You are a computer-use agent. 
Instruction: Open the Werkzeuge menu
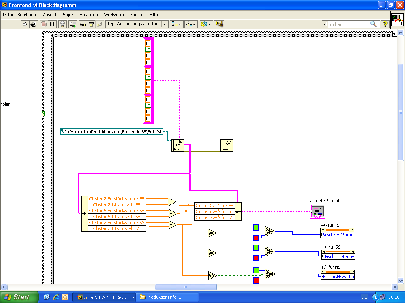115,15
